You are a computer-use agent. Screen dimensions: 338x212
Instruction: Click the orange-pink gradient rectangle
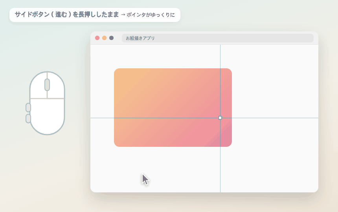click(173, 108)
